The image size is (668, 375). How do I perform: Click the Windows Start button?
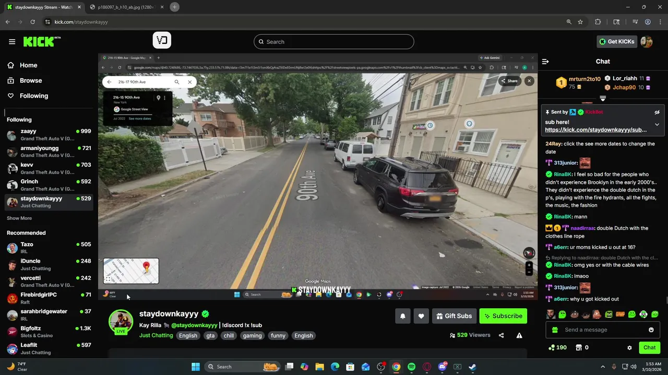pos(196,367)
